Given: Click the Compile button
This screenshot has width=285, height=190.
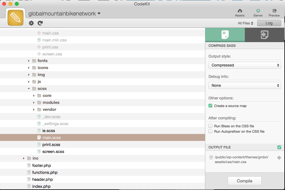Looking at the screenshot, I should (x=245, y=181).
